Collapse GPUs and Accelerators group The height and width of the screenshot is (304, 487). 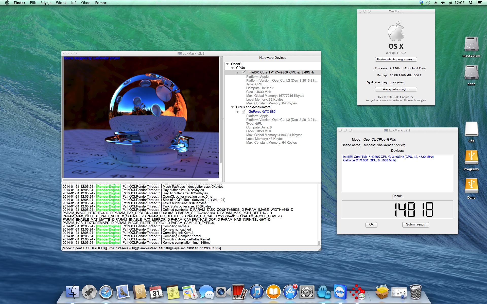[233, 107]
